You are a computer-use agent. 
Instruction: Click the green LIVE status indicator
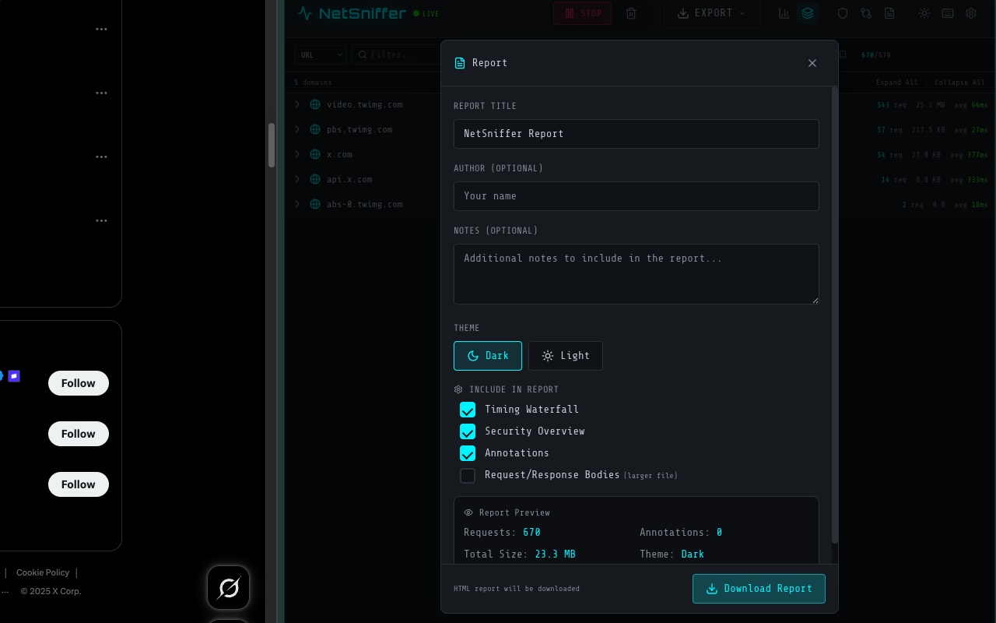[x=426, y=13]
